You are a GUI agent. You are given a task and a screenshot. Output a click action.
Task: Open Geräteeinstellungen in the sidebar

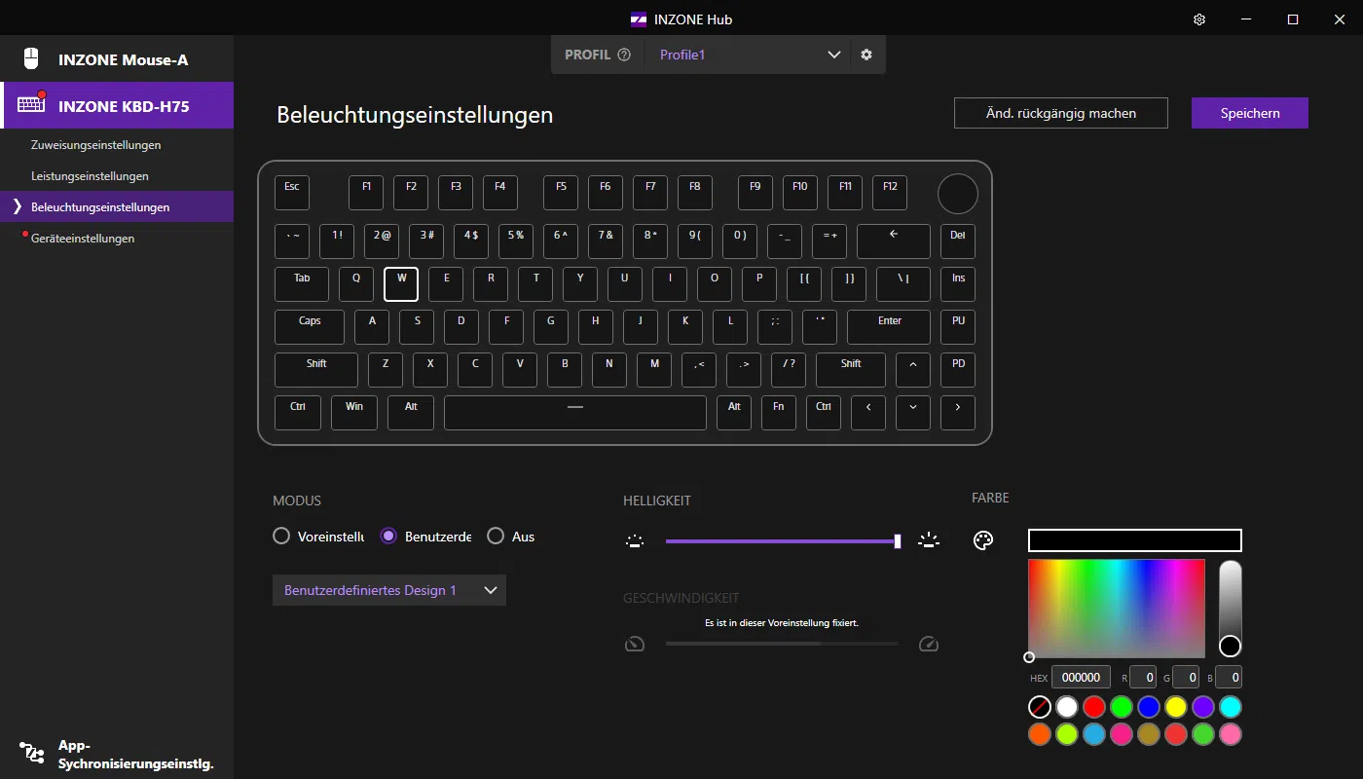pyautogui.click(x=83, y=239)
